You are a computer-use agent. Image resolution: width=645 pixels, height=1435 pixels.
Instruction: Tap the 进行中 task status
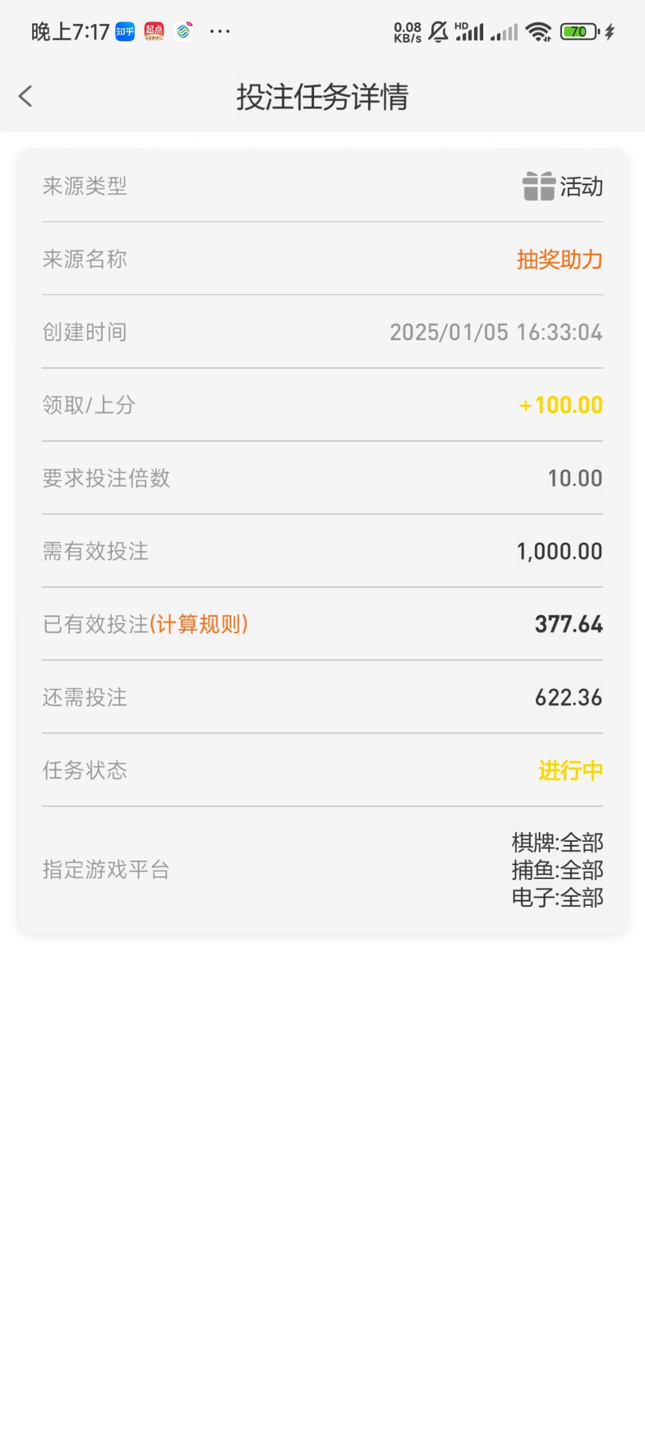click(570, 770)
